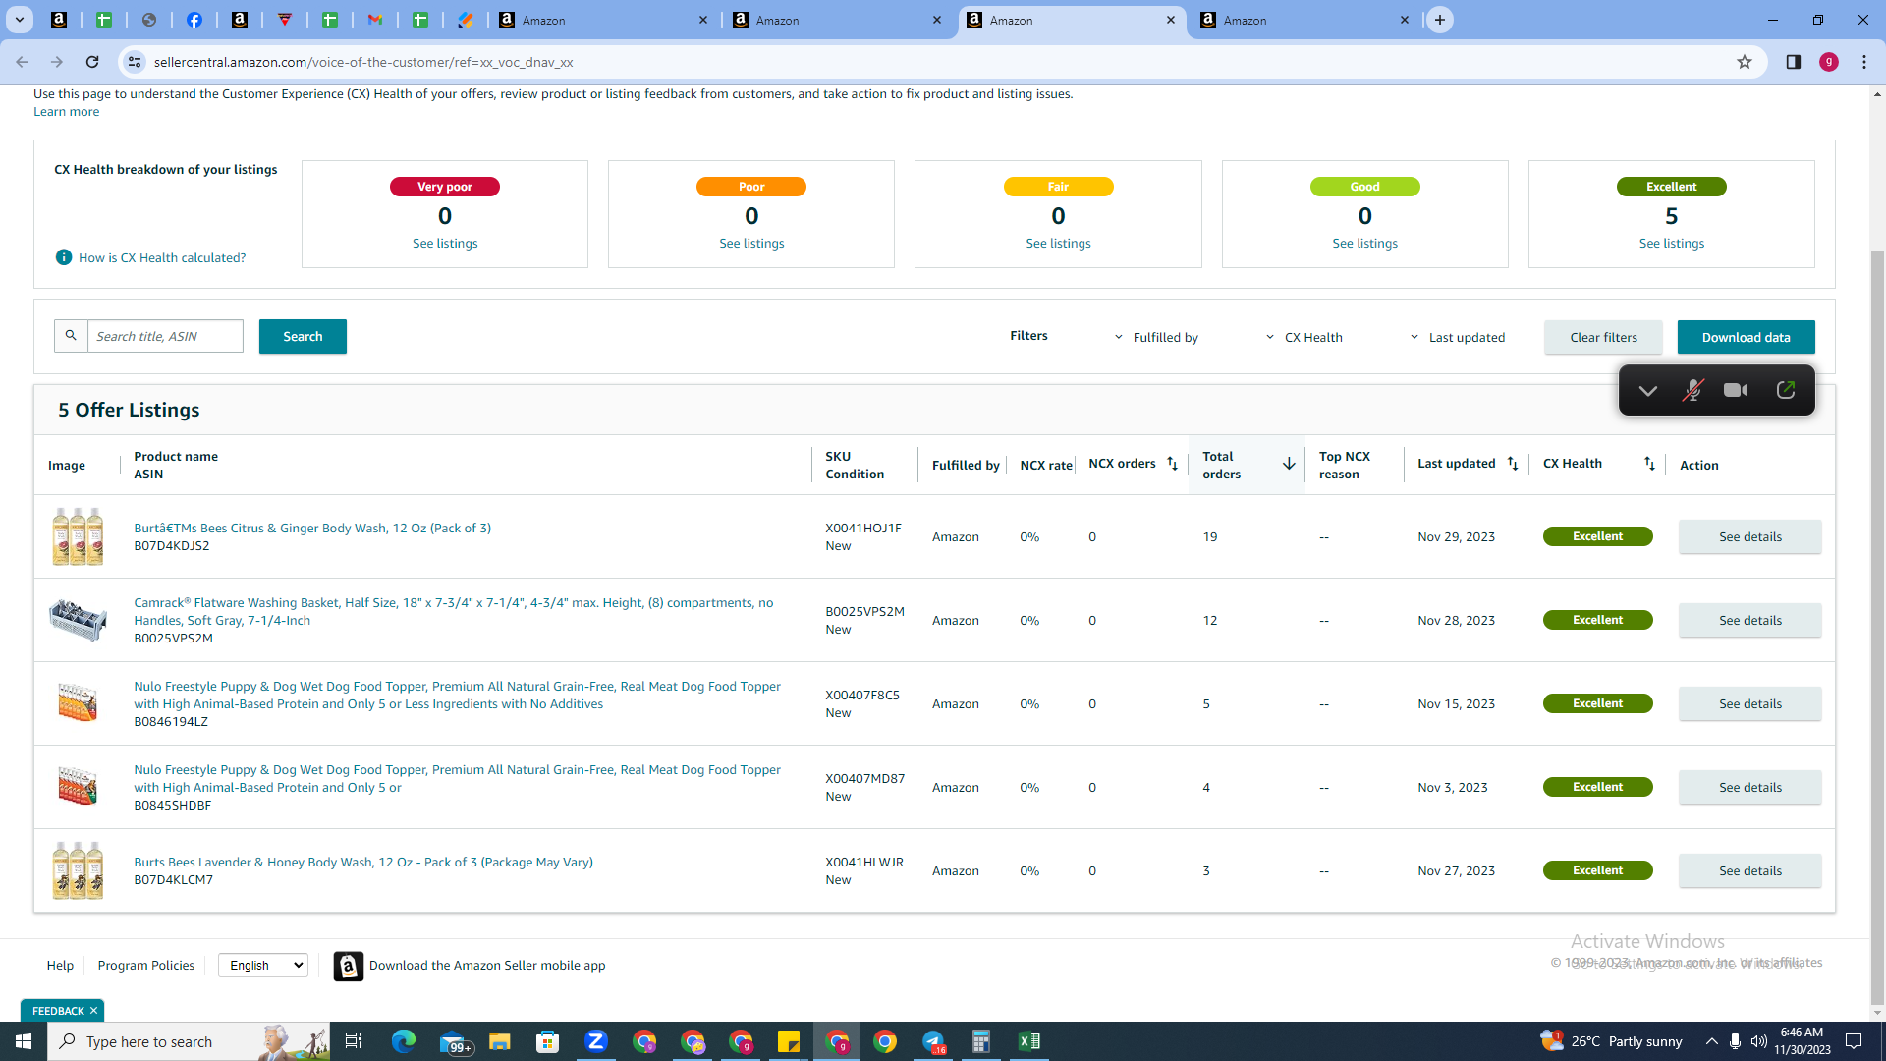
Task: Bookmark this page with the star icon
Action: click(1745, 62)
